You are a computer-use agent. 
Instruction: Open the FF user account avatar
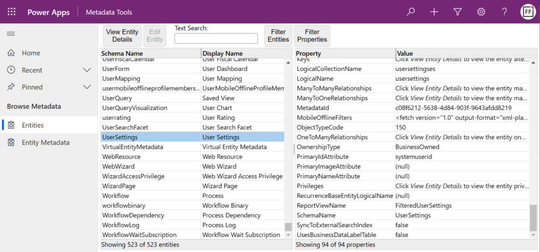pos(527,12)
